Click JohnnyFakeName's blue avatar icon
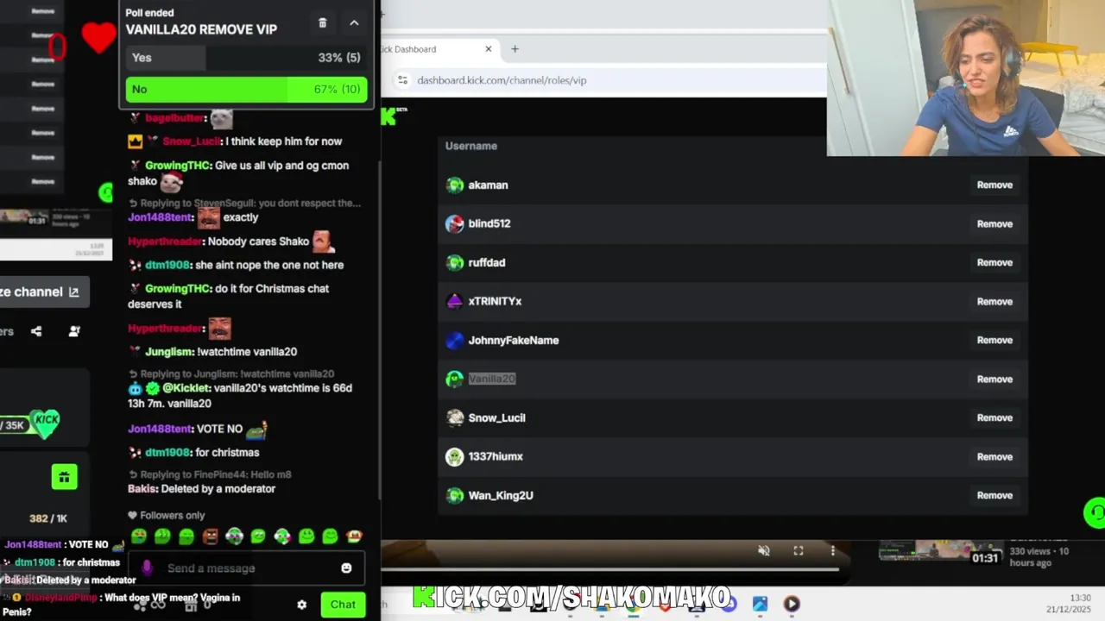 click(454, 340)
